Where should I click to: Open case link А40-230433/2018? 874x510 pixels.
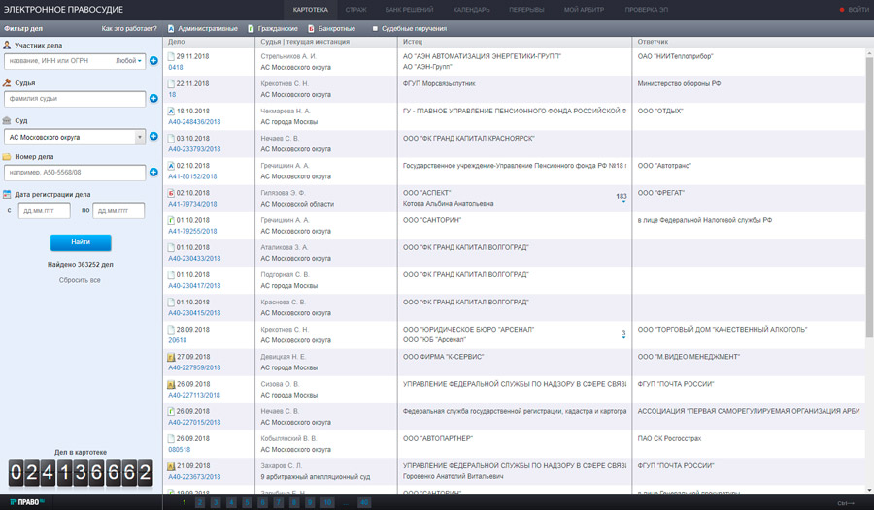[x=194, y=258]
